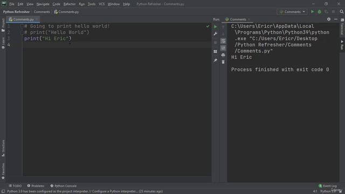Run Comments from the top toolbar
The image size is (345, 194).
tap(312, 12)
